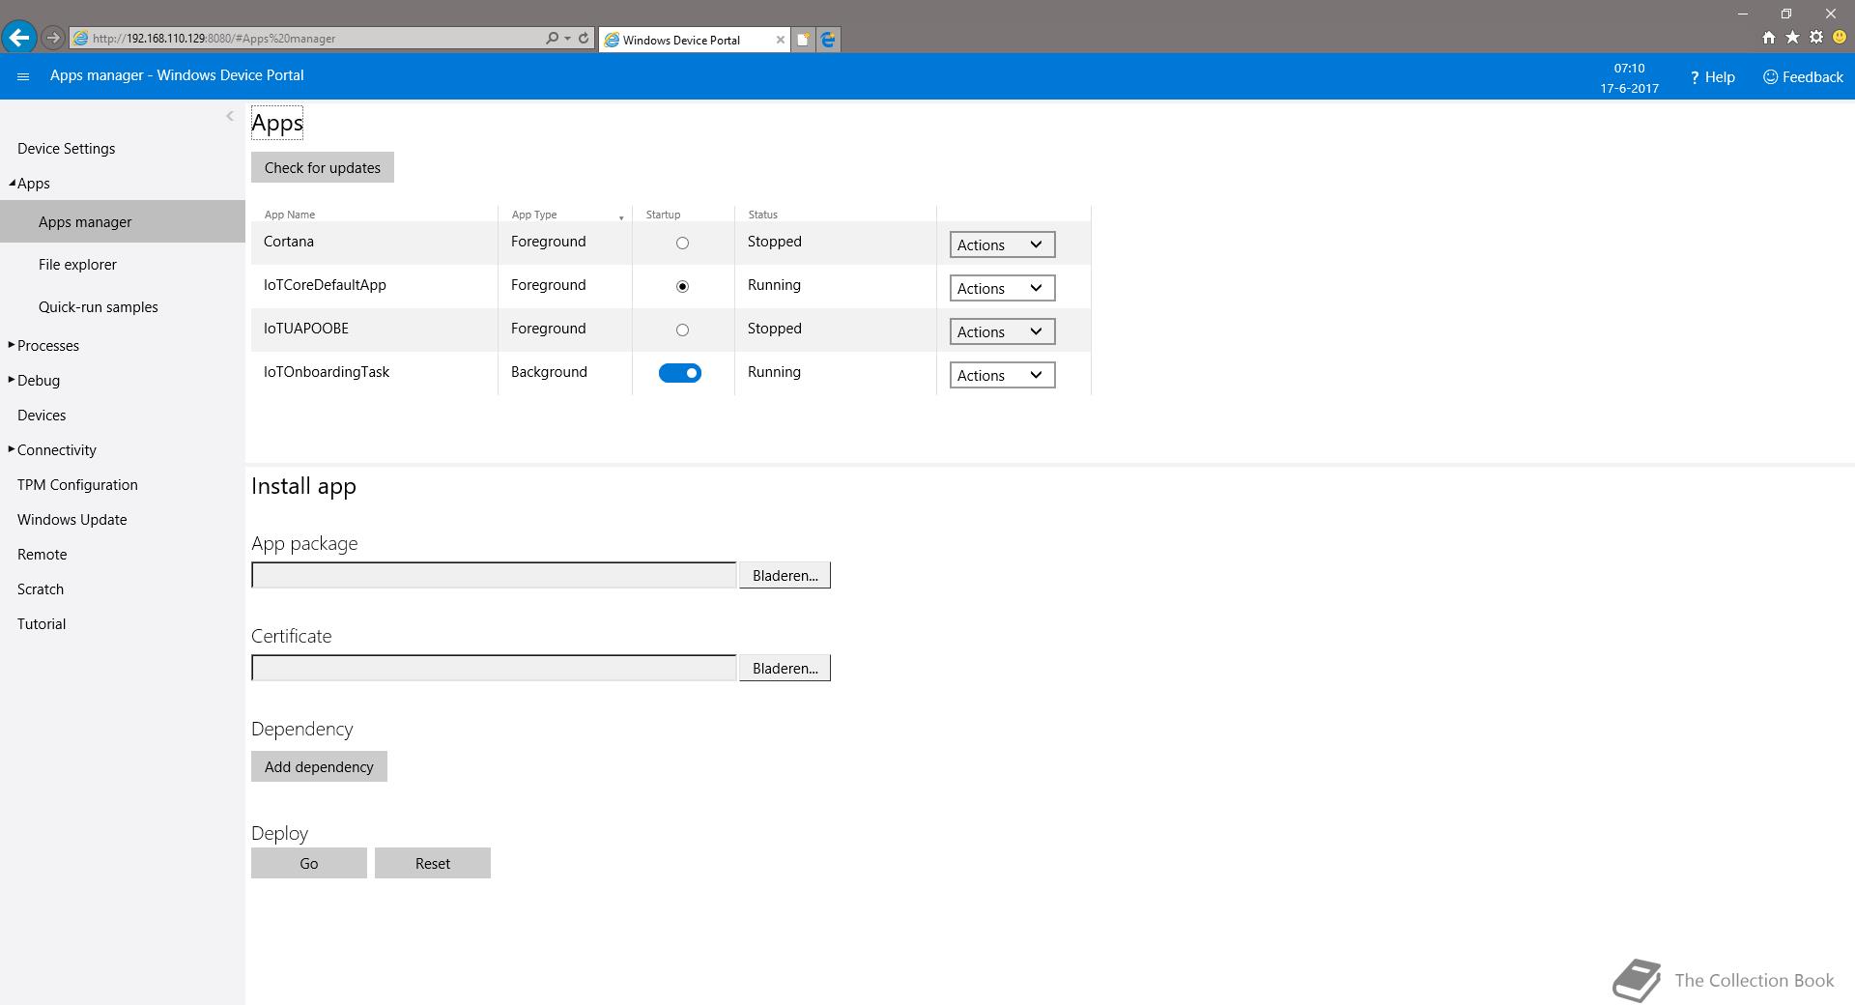Image resolution: width=1855 pixels, height=1005 pixels.
Task: Open a new tab in the browser
Action: click(x=803, y=40)
